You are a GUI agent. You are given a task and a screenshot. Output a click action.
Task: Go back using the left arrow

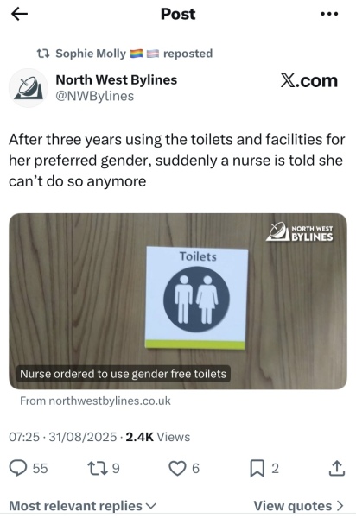pyautogui.click(x=19, y=14)
